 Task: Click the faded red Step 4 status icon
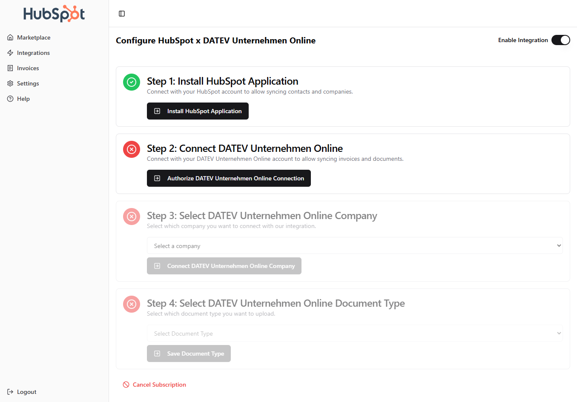coord(132,304)
